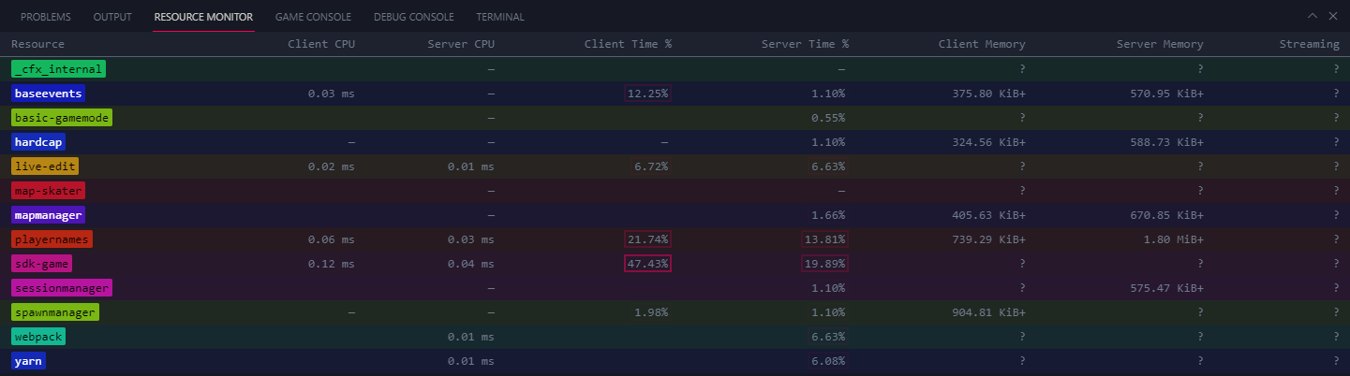Viewport: 1350px width, 376px height.
Task: Select the baseevents resource tag
Action: coord(49,94)
